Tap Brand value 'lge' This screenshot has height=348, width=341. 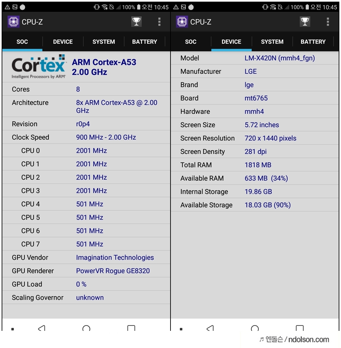tap(249, 85)
